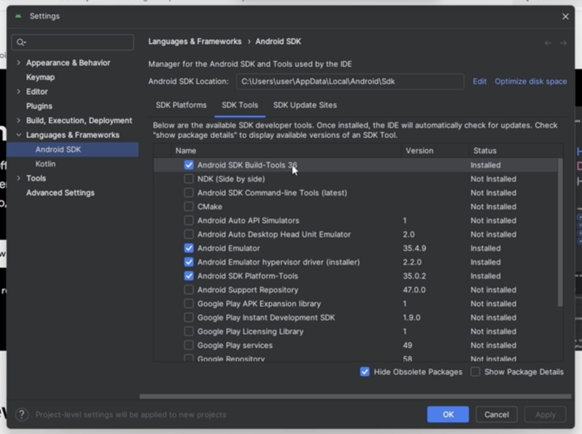Click version 2.2.0 of hypervisor driver

(x=412, y=262)
